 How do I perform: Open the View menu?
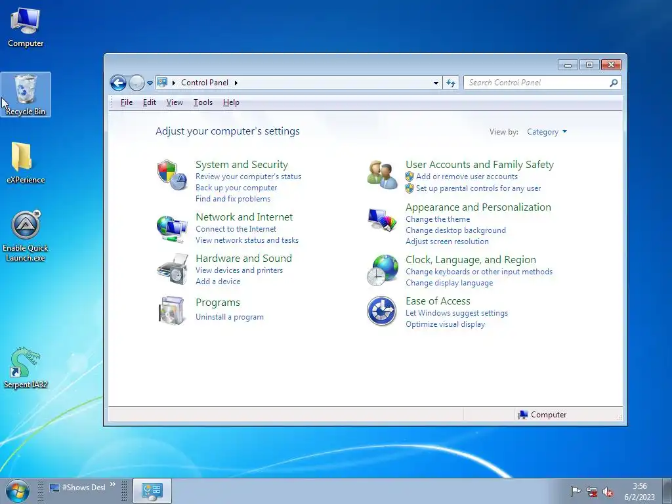click(175, 102)
